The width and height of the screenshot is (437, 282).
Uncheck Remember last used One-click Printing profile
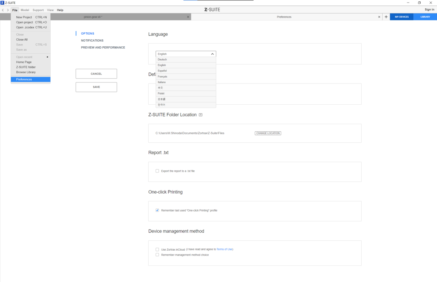point(157,210)
